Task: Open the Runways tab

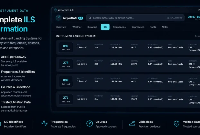Action: click(92, 27)
